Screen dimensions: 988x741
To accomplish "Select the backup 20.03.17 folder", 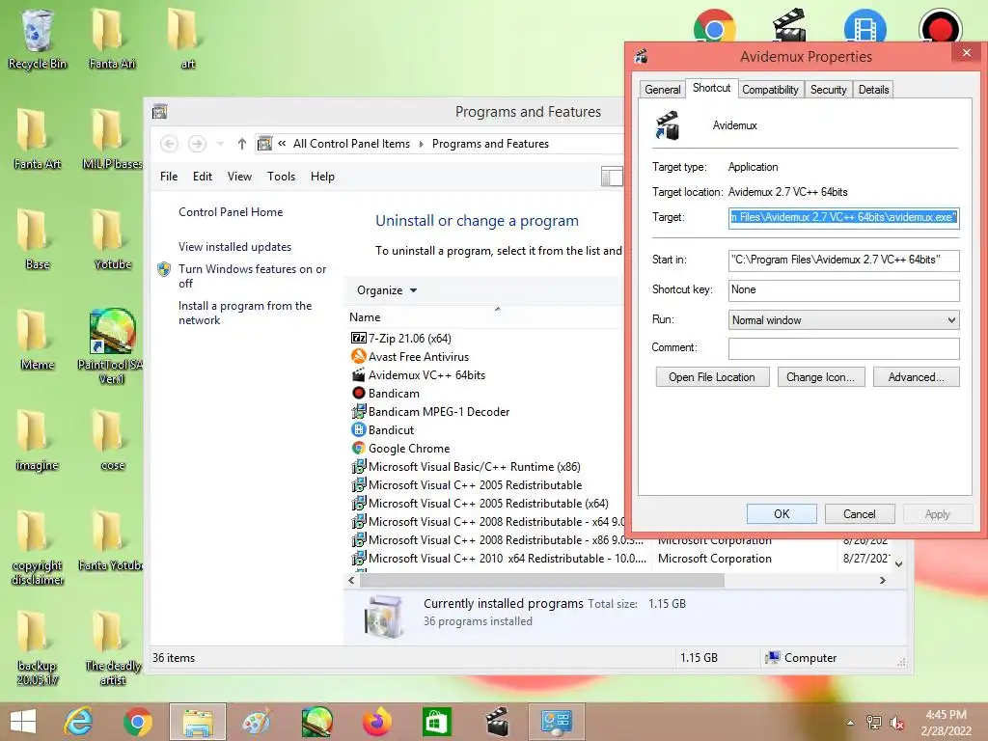I will point(37,647).
